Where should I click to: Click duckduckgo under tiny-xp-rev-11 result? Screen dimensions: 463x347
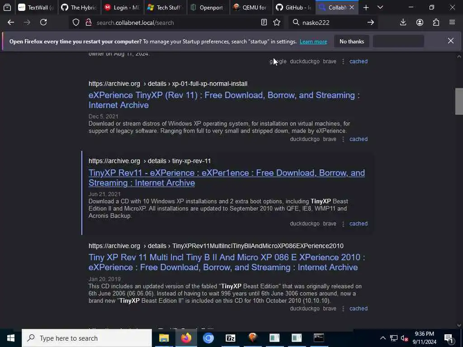pyautogui.click(x=304, y=224)
